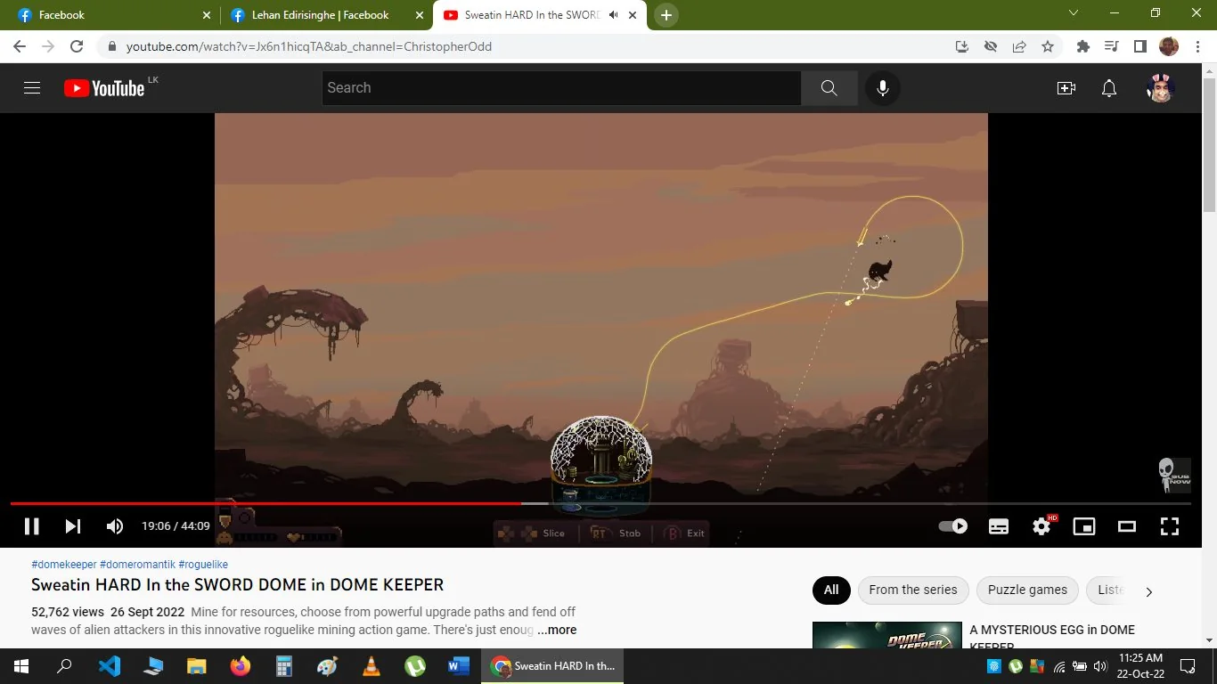This screenshot has width=1217, height=684.
Task: Open the Chrome three-dot menu
Action: click(1197, 46)
